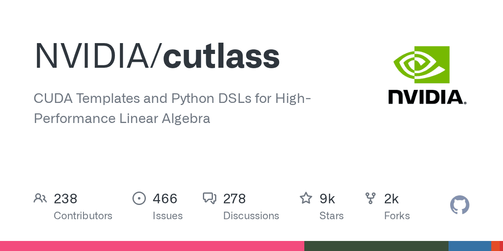Click the "Stars" label
Viewport: 503px width, 251px height.
point(332,216)
